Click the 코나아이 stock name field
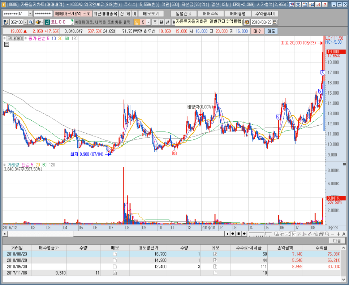The height and width of the screenshot is (285, 349). tap(59, 22)
